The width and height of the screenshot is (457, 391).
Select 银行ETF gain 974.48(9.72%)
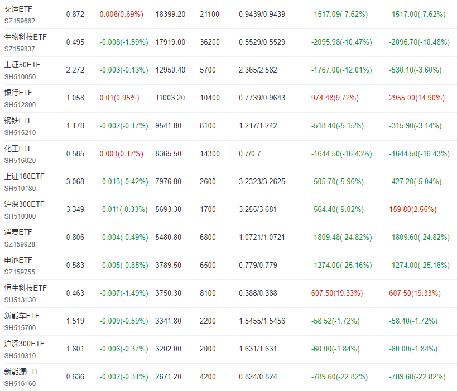(335, 98)
